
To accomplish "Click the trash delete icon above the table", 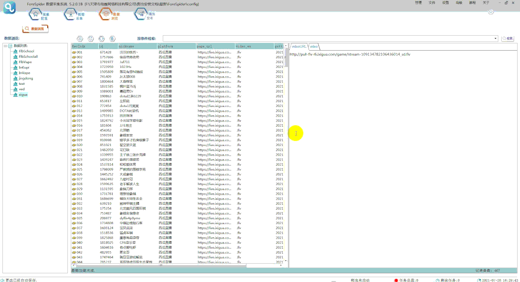I will click(x=112, y=39).
